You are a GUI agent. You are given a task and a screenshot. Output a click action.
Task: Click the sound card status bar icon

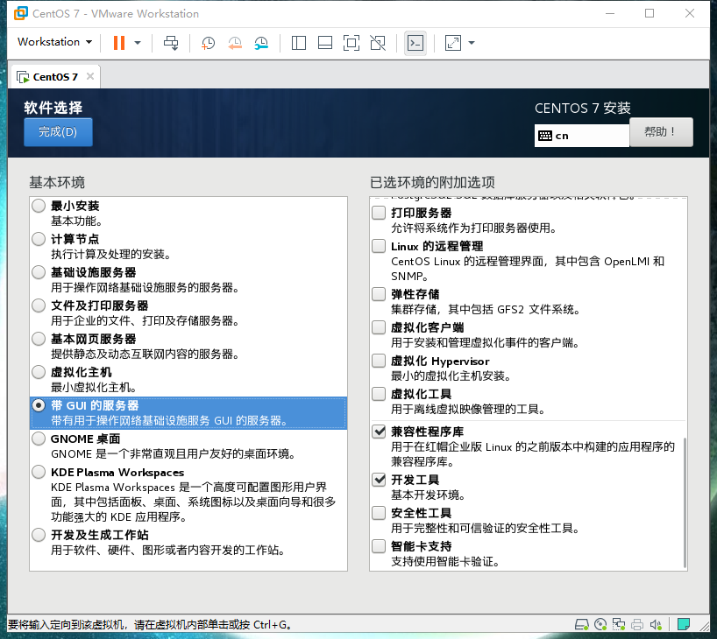[656, 624]
